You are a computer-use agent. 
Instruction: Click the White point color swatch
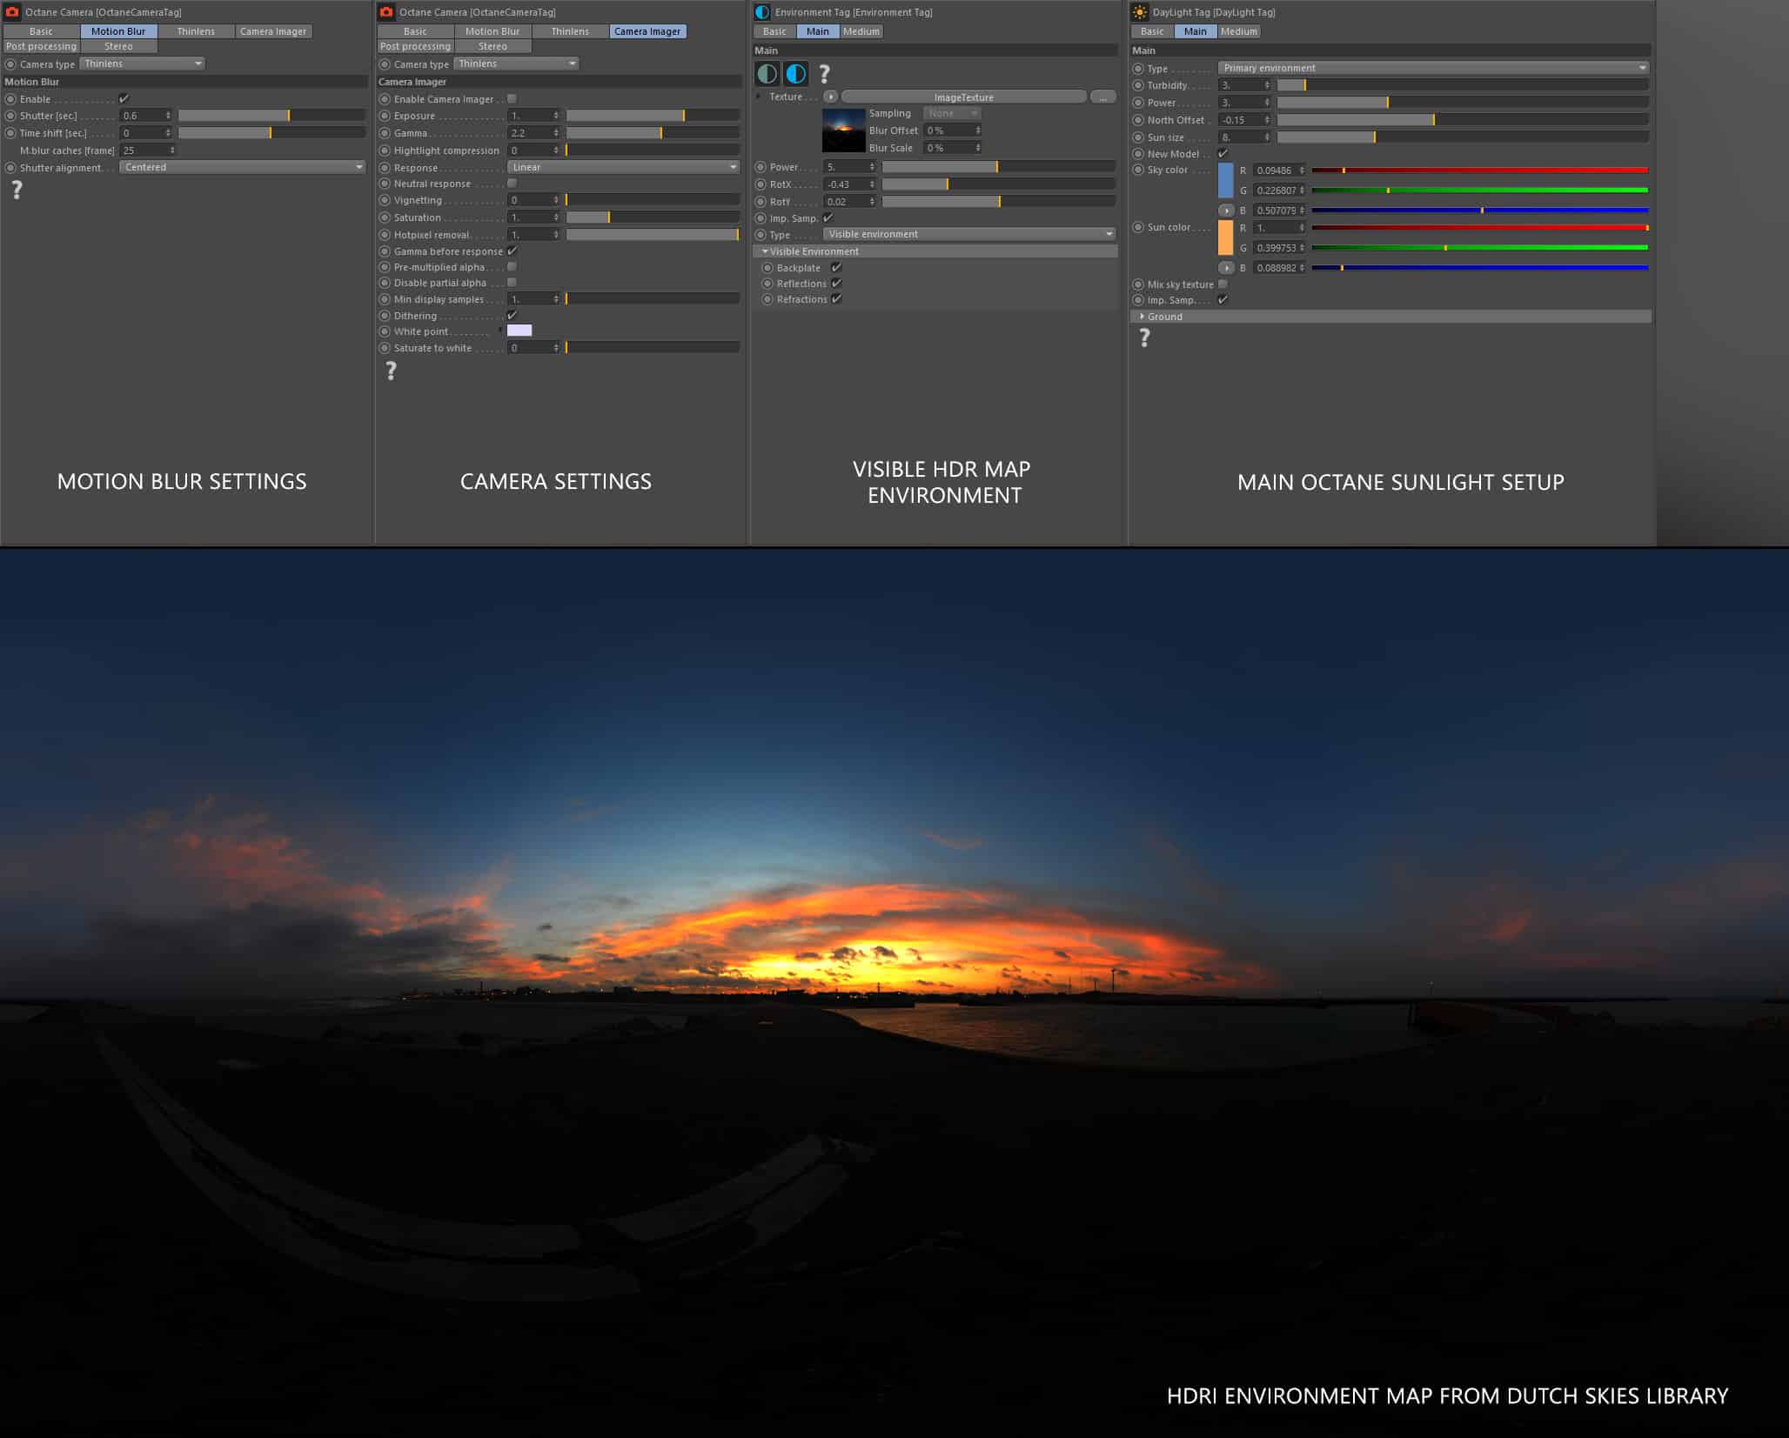coord(519,331)
